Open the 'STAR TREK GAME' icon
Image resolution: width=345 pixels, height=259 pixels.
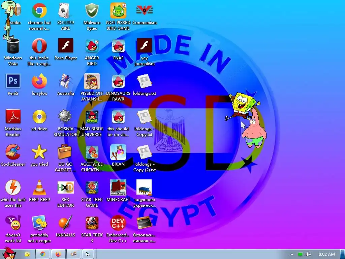(x=92, y=188)
